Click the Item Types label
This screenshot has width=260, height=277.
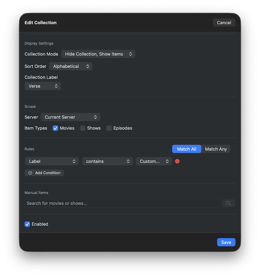pos(36,128)
